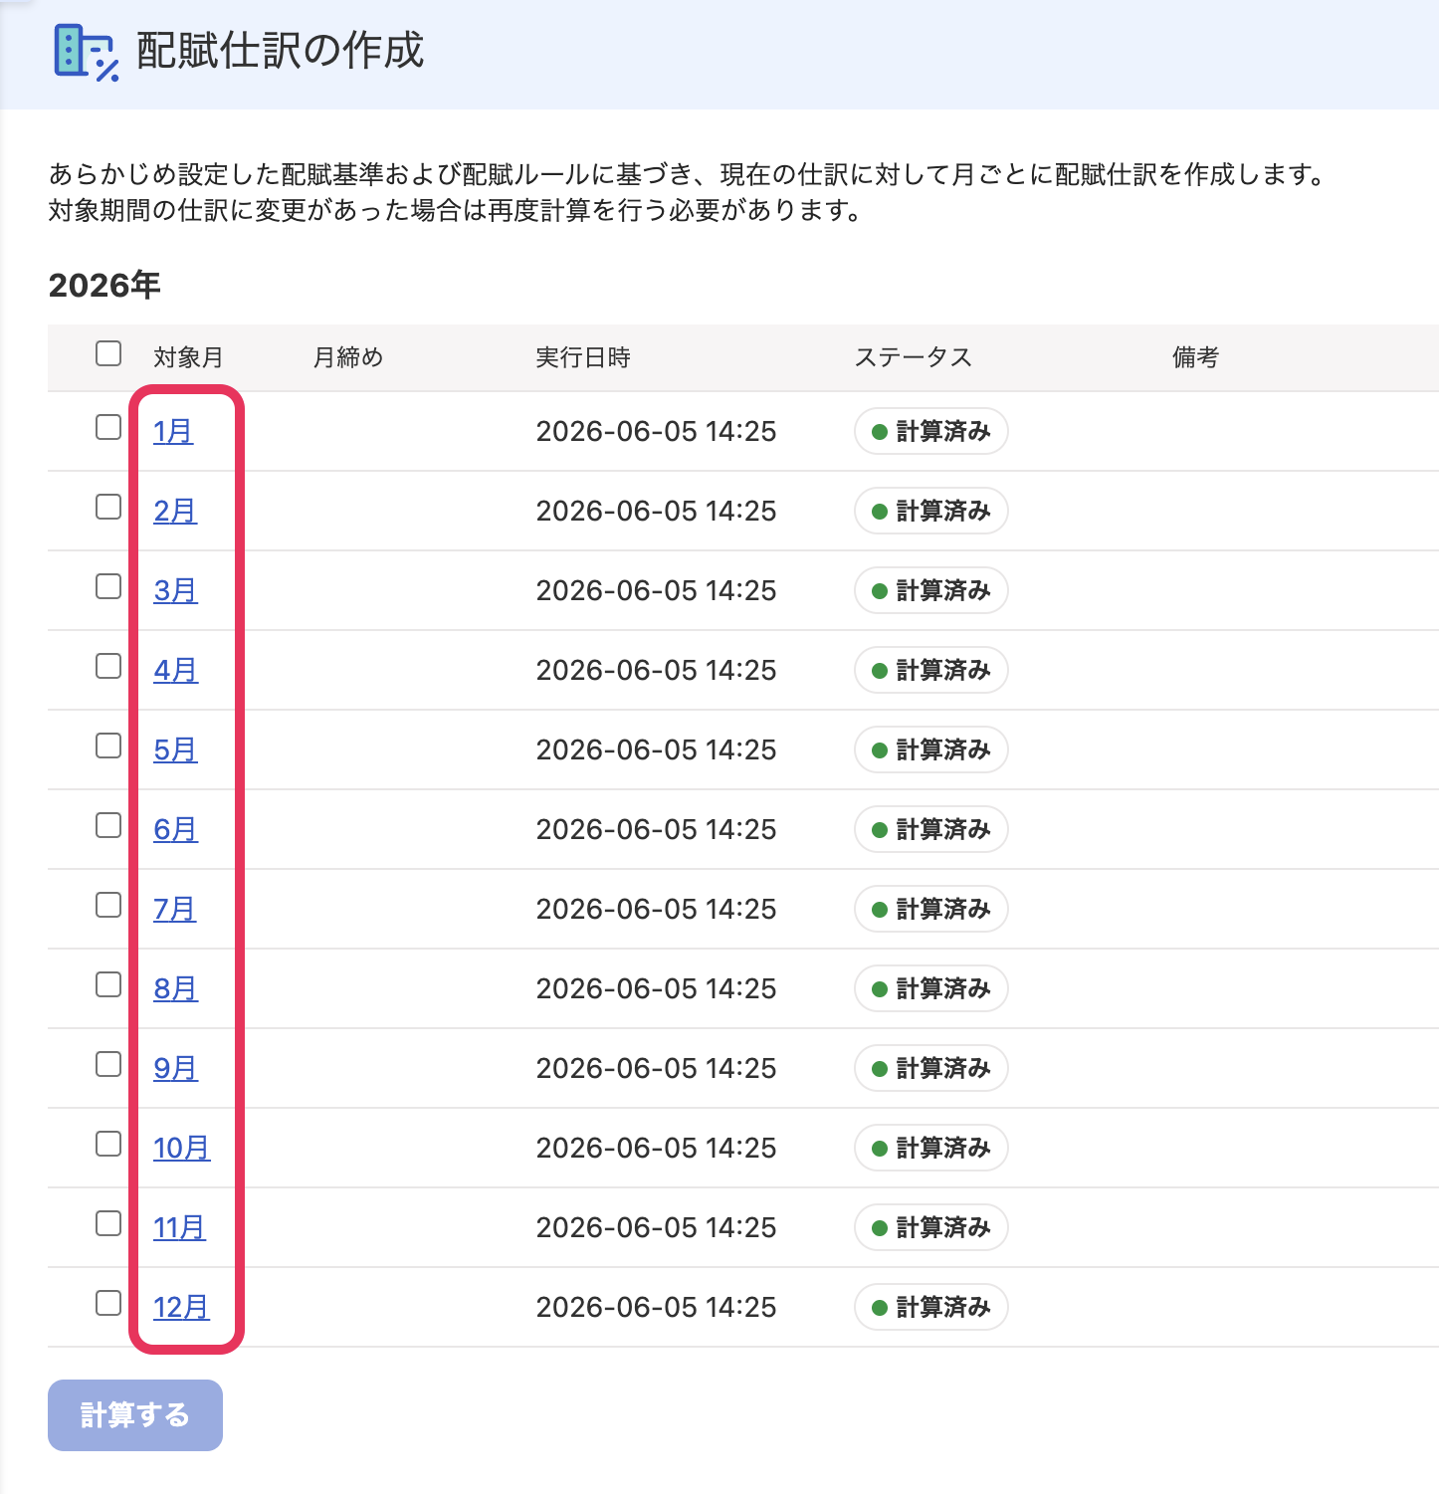Check the checkbox for the 9月 row
This screenshot has height=1494, width=1439.
click(108, 1064)
